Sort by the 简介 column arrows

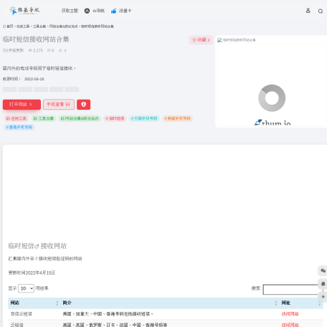click(x=275, y=303)
